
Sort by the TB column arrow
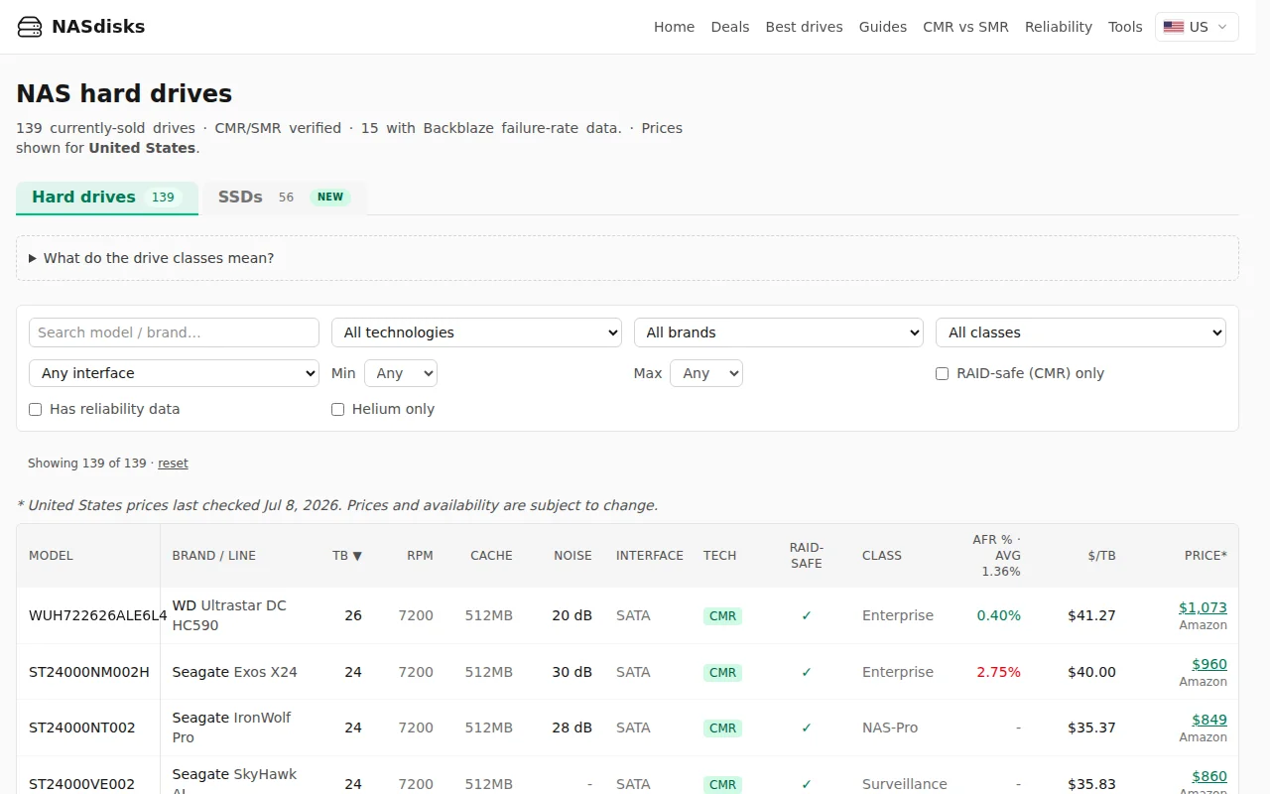click(x=357, y=556)
